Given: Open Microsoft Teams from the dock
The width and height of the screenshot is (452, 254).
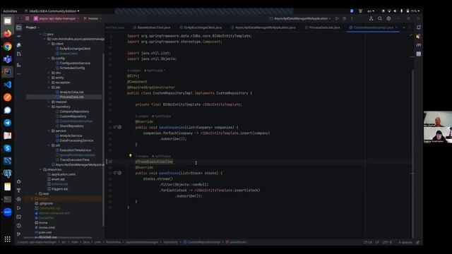Looking at the screenshot, I should point(8,59).
